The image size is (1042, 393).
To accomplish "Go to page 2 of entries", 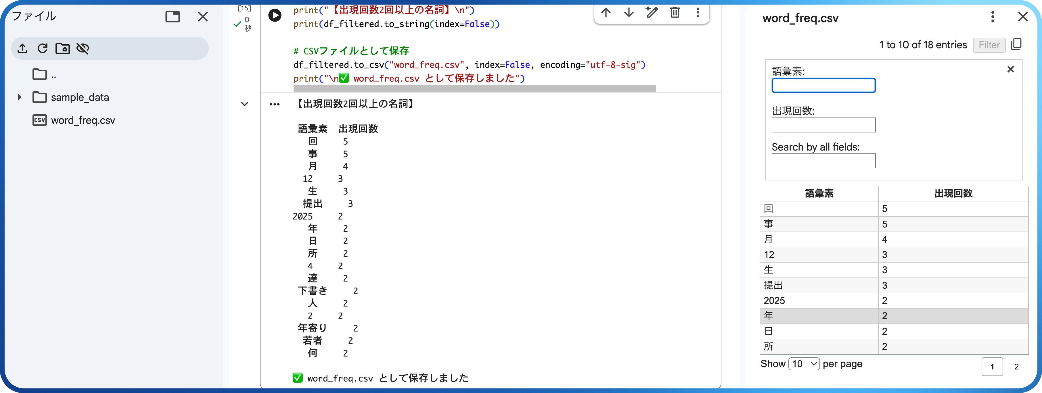I will pyautogui.click(x=1016, y=367).
